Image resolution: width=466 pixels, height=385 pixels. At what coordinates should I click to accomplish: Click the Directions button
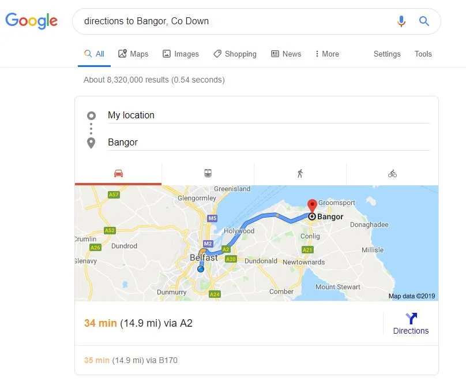click(411, 323)
